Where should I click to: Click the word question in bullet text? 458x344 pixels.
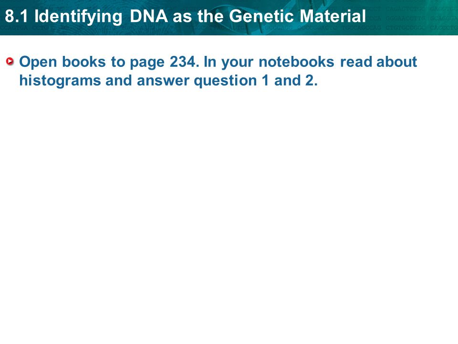click(x=226, y=81)
